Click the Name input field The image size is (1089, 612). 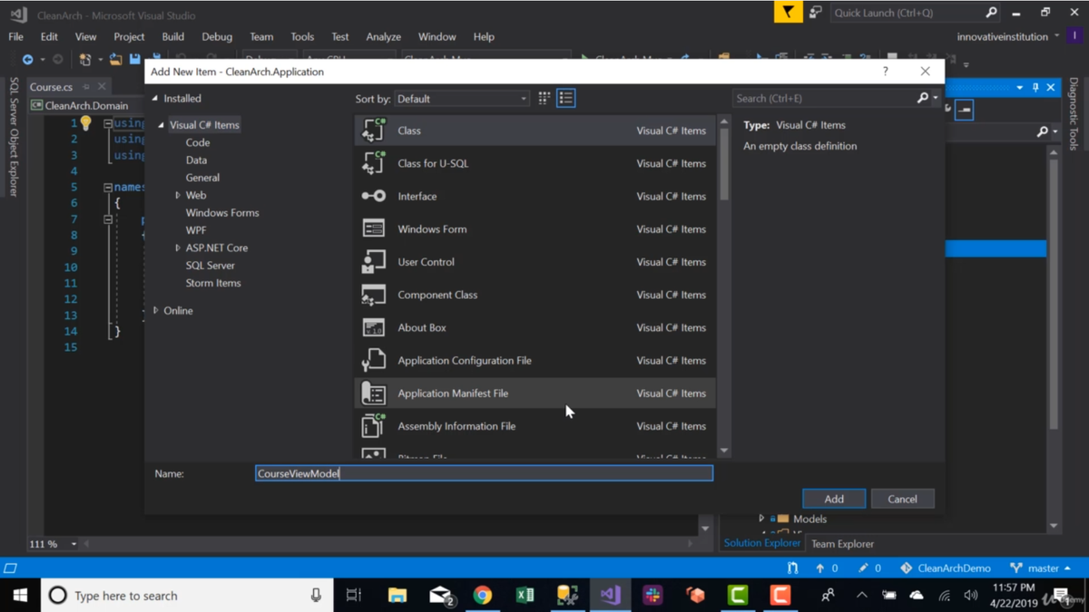(x=484, y=473)
